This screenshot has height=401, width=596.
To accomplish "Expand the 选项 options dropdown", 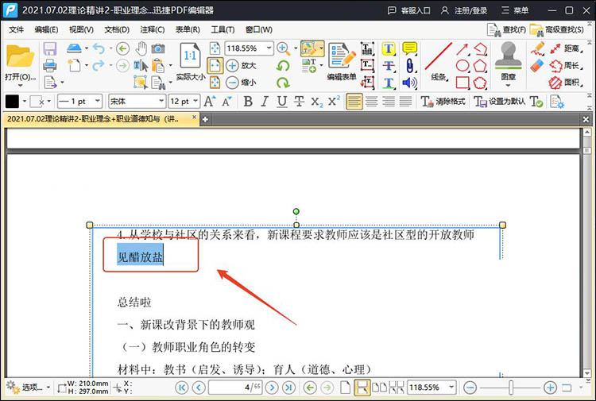I will coord(48,388).
